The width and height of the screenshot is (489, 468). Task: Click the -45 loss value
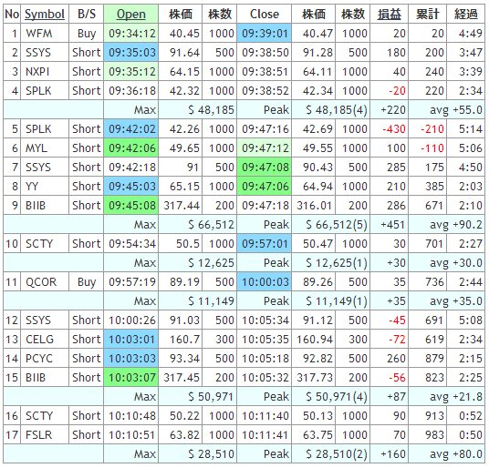(397, 320)
